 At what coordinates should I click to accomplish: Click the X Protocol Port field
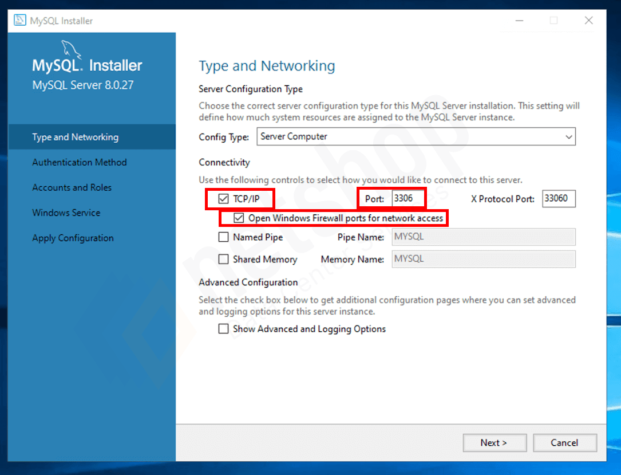coord(558,198)
